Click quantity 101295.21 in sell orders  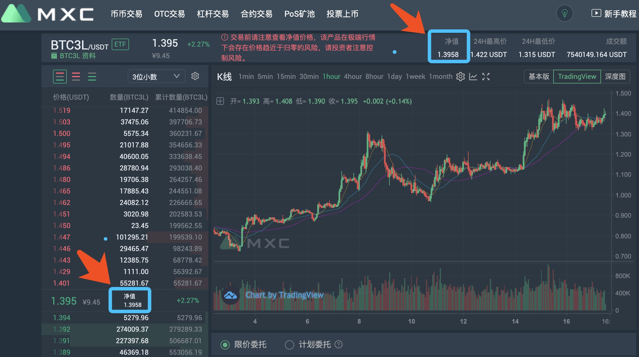pyautogui.click(x=132, y=237)
